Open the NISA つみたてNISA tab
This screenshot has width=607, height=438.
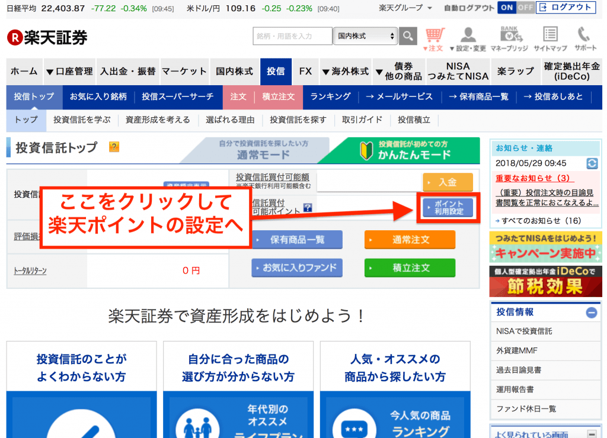pyautogui.click(x=458, y=72)
